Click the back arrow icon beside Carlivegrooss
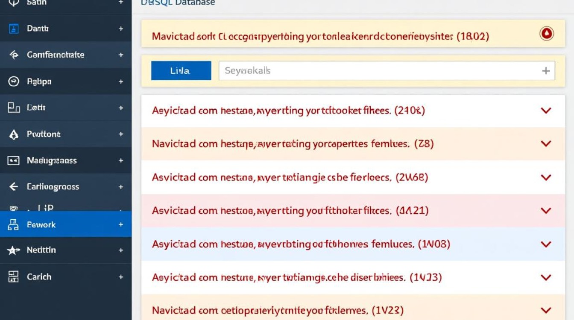The height and width of the screenshot is (320, 574). coord(14,187)
